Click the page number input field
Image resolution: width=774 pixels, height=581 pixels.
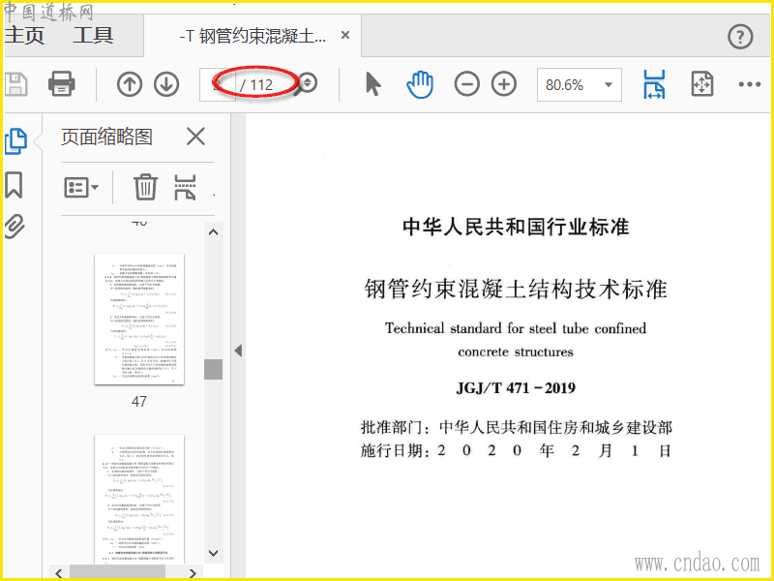coord(217,84)
